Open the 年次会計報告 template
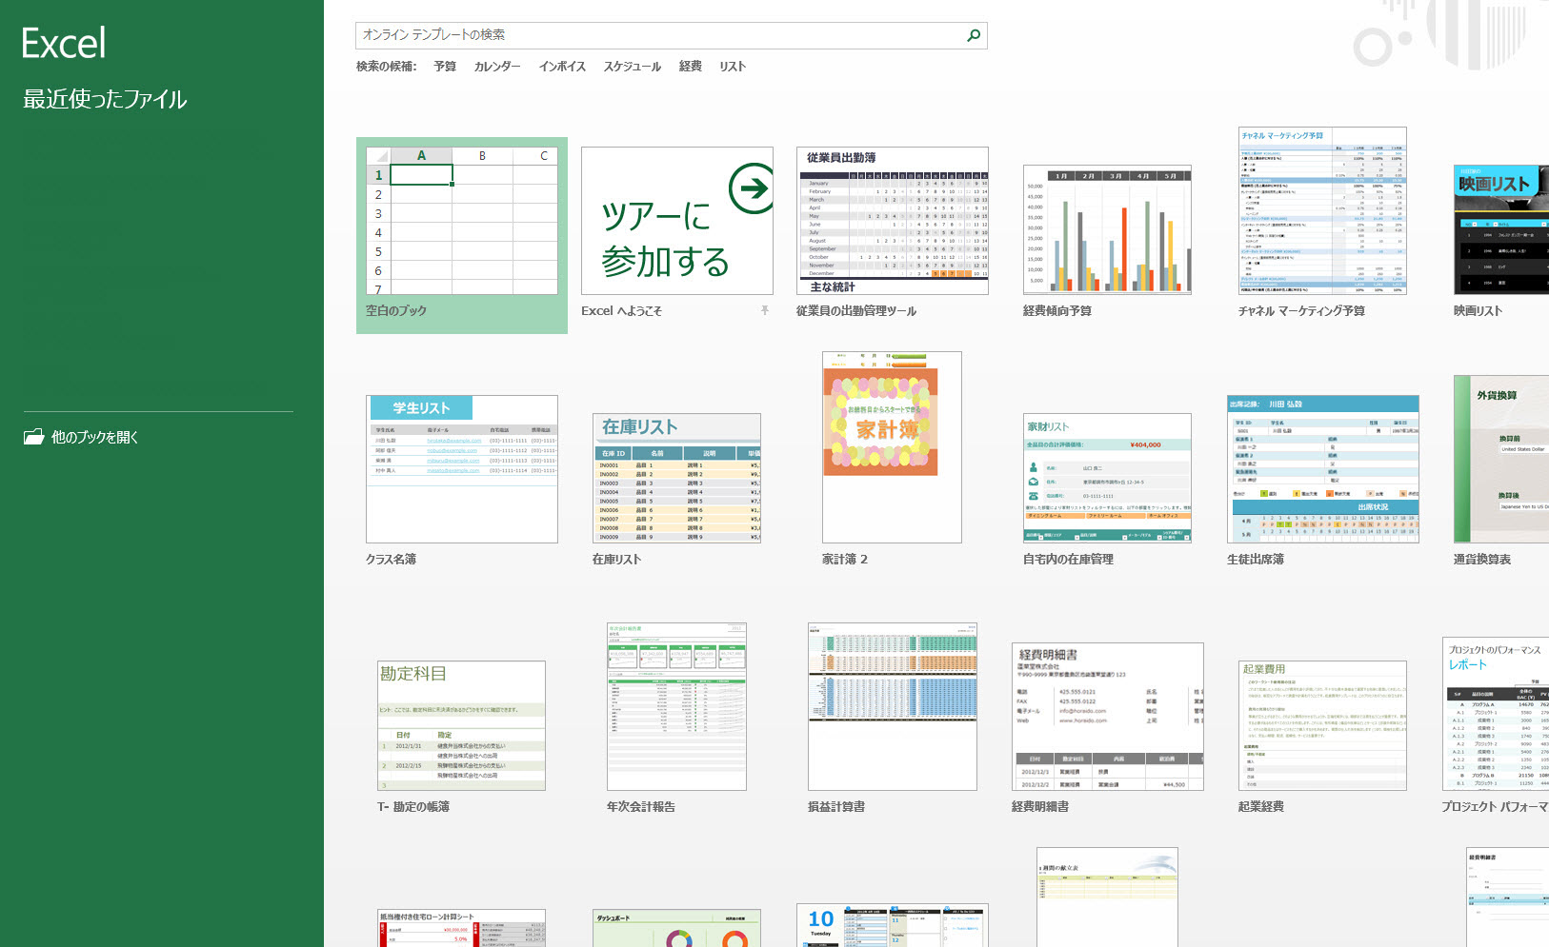The width and height of the screenshot is (1549, 947). [676, 707]
